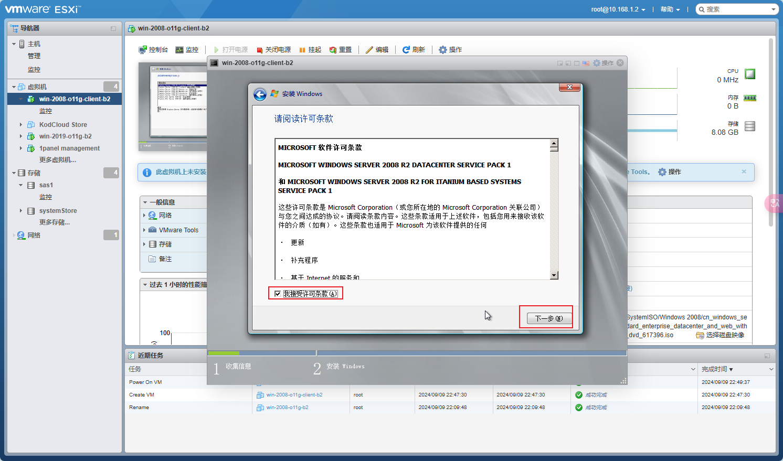Click the success status icon for Create VM
The image size is (783, 461).
[579, 395]
